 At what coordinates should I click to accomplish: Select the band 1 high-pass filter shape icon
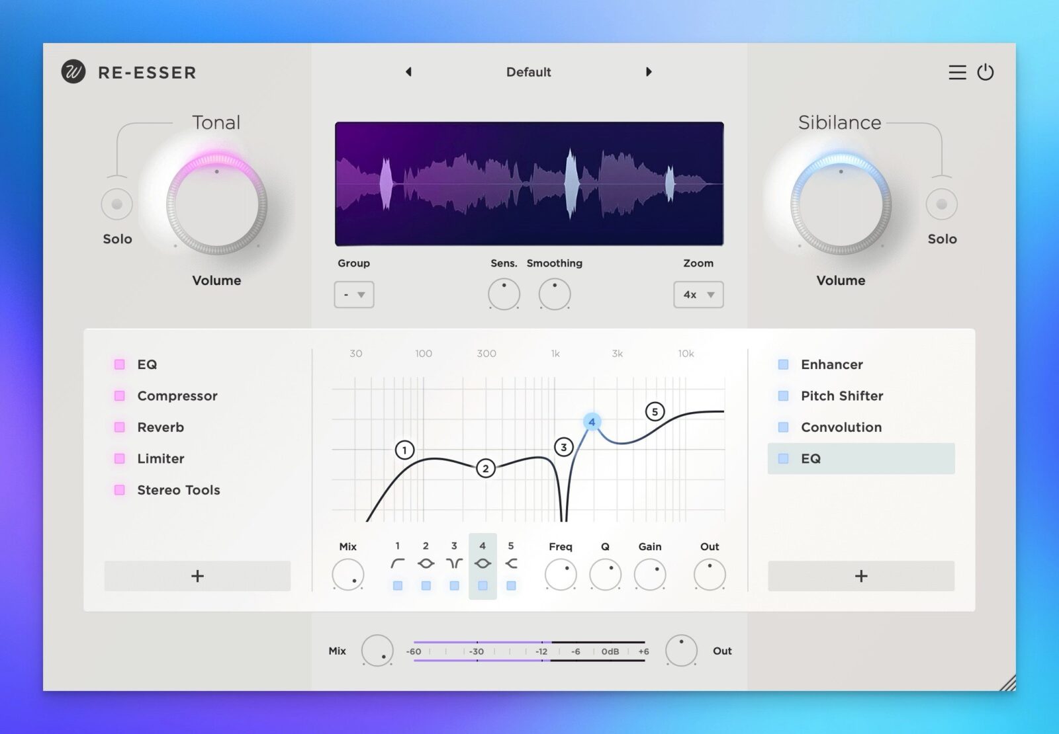(397, 563)
